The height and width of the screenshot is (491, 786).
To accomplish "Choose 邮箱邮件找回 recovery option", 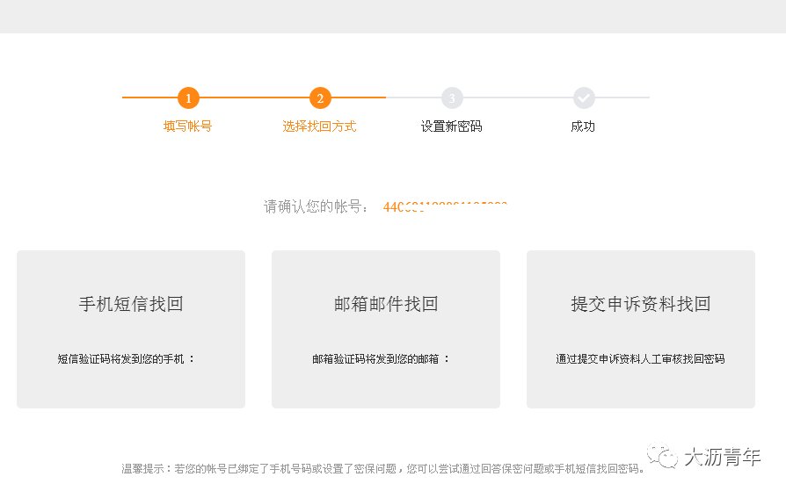I will 386,329.
